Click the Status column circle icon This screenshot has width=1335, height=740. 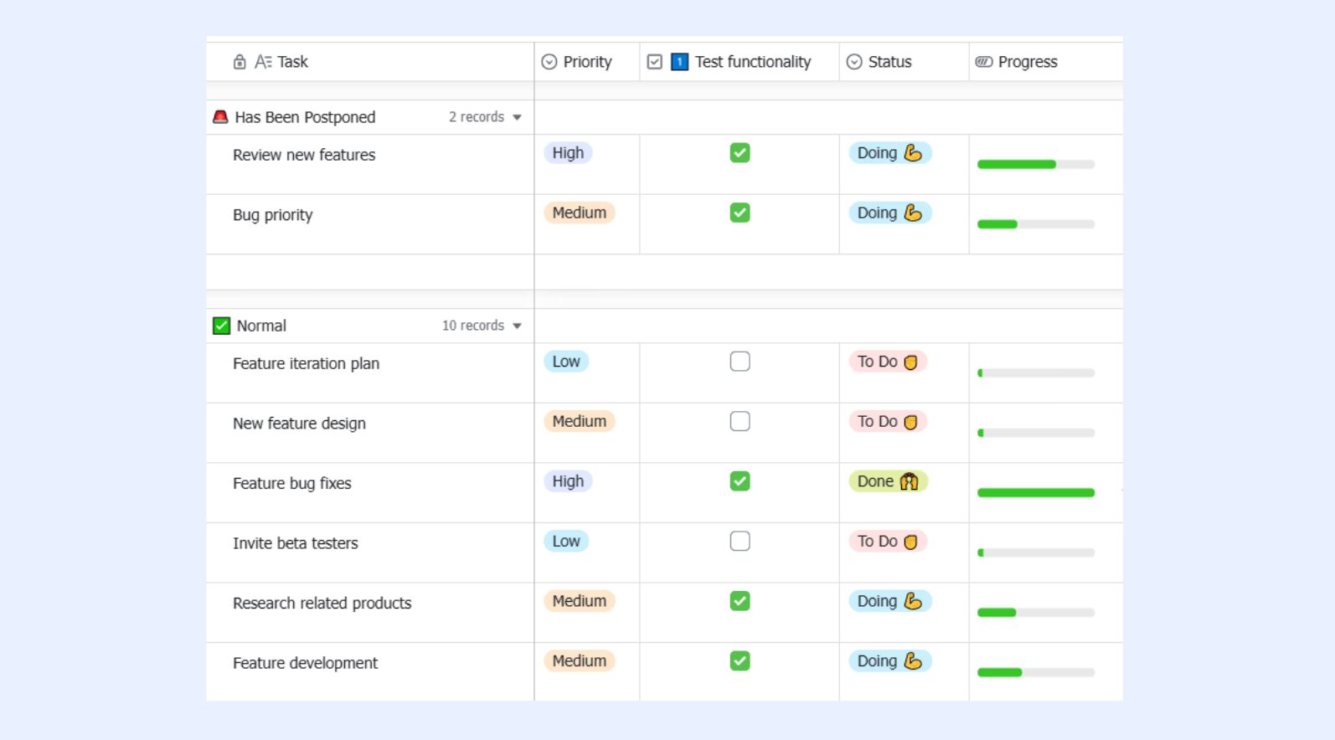coord(854,62)
